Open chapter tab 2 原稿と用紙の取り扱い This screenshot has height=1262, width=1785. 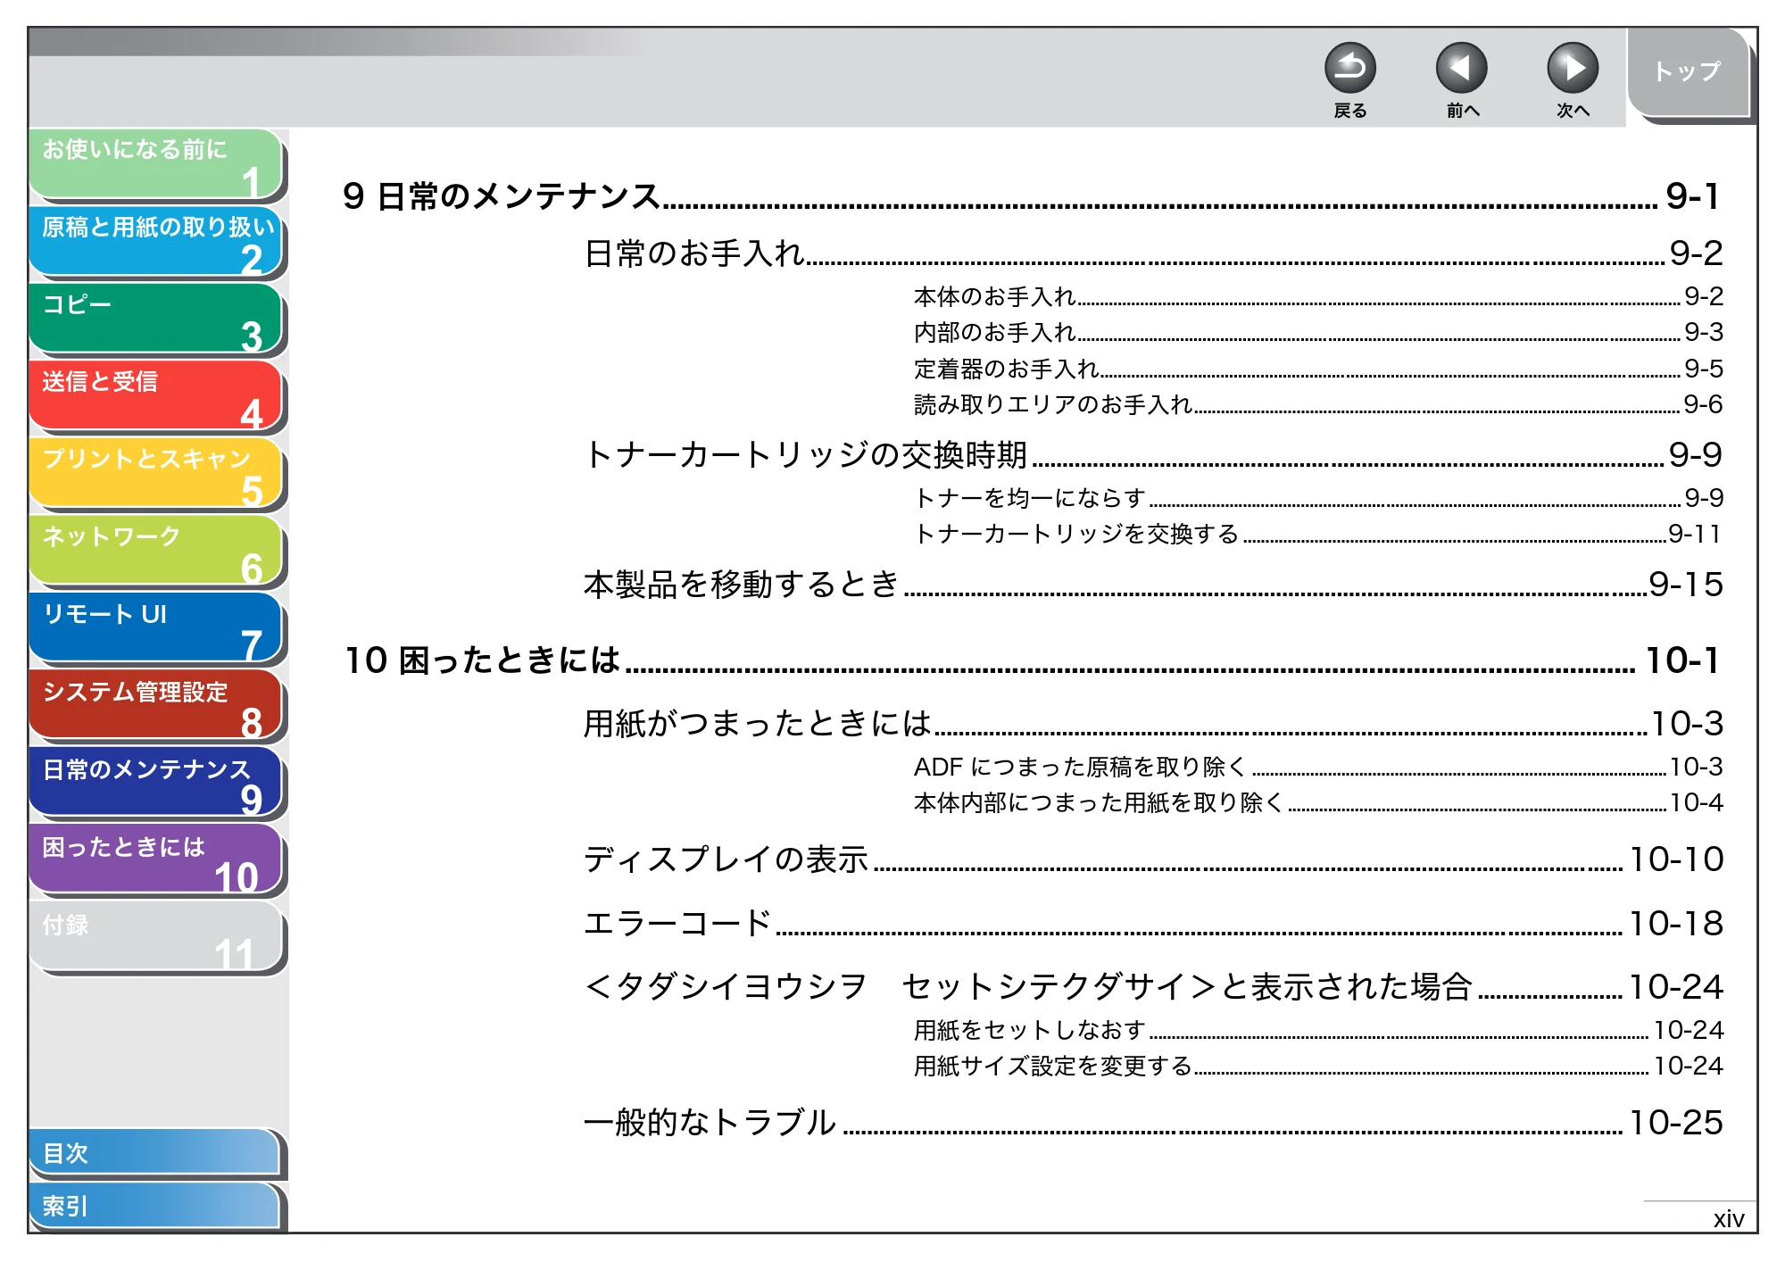[156, 242]
